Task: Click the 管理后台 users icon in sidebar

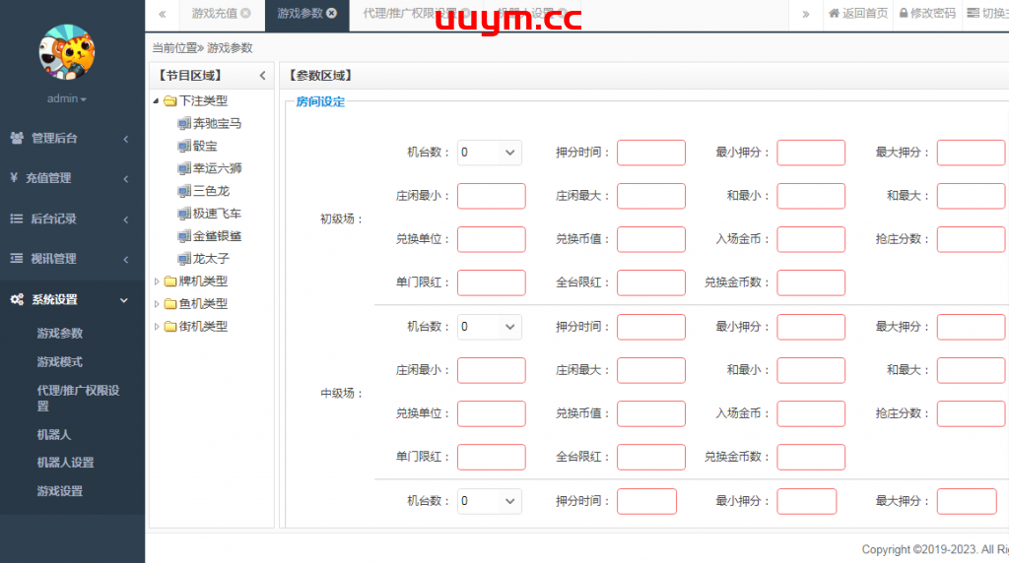Action: coord(17,138)
